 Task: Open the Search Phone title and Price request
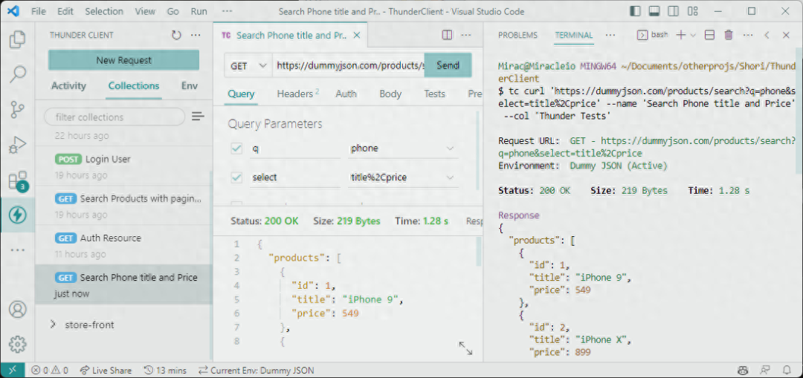pyautogui.click(x=123, y=284)
